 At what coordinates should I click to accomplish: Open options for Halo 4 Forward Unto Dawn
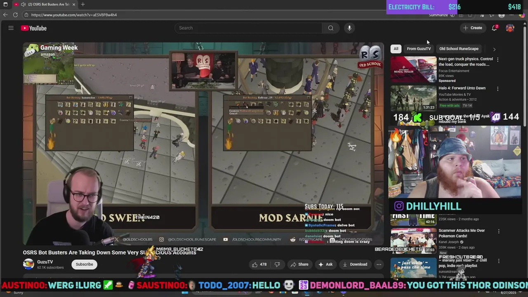tap(497, 89)
